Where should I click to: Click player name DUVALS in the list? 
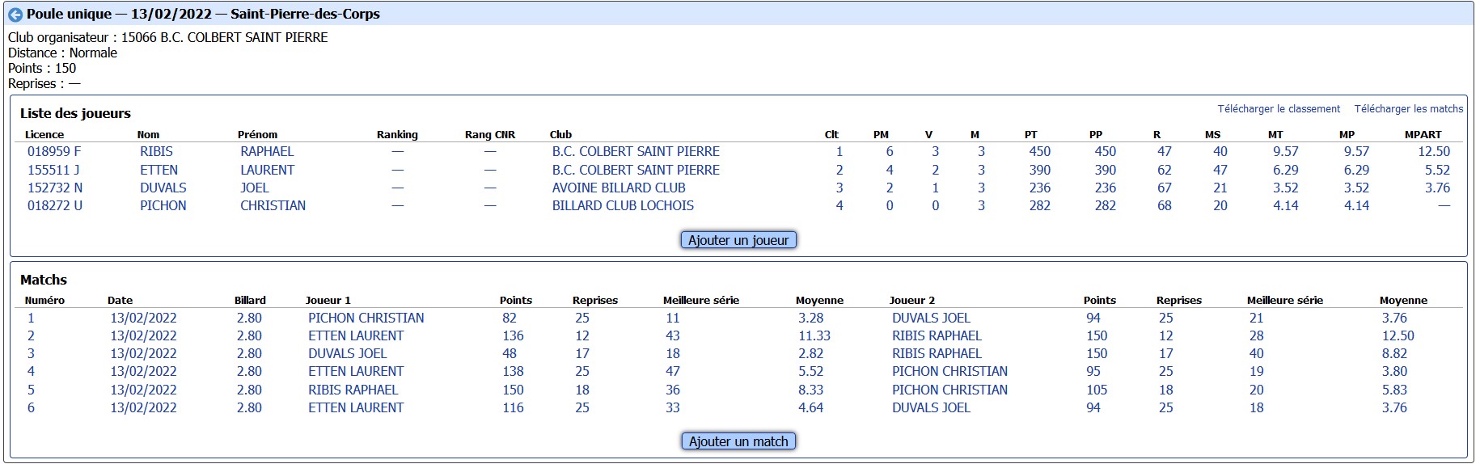coord(163,188)
